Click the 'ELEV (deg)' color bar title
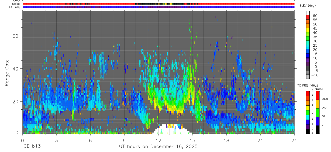Image resolution: width=331 pixels, height=152 pixels. [x=307, y=6]
